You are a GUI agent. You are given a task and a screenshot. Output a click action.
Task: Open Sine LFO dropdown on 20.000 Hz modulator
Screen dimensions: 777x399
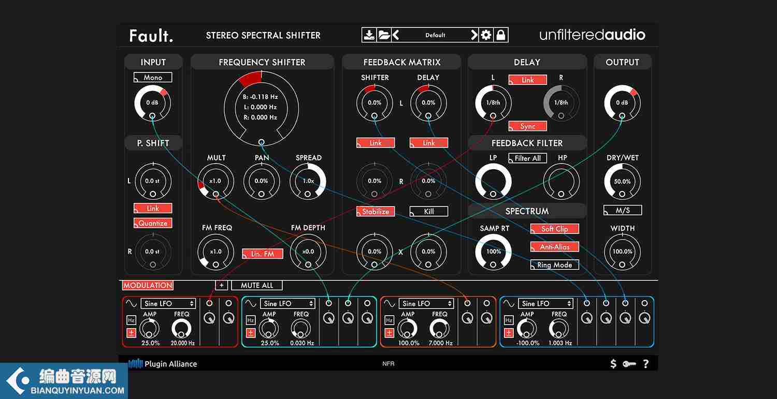click(168, 303)
